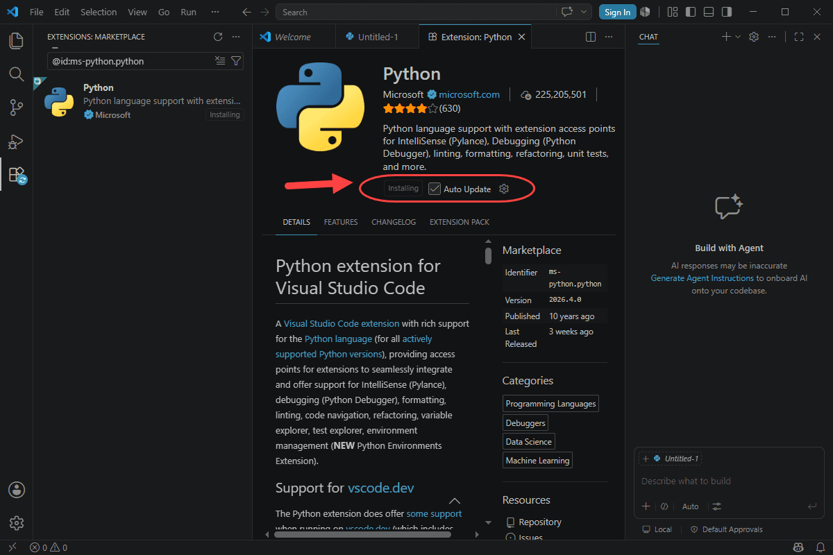Open new chat dropdown chevron
833x555 pixels.
click(x=738, y=37)
